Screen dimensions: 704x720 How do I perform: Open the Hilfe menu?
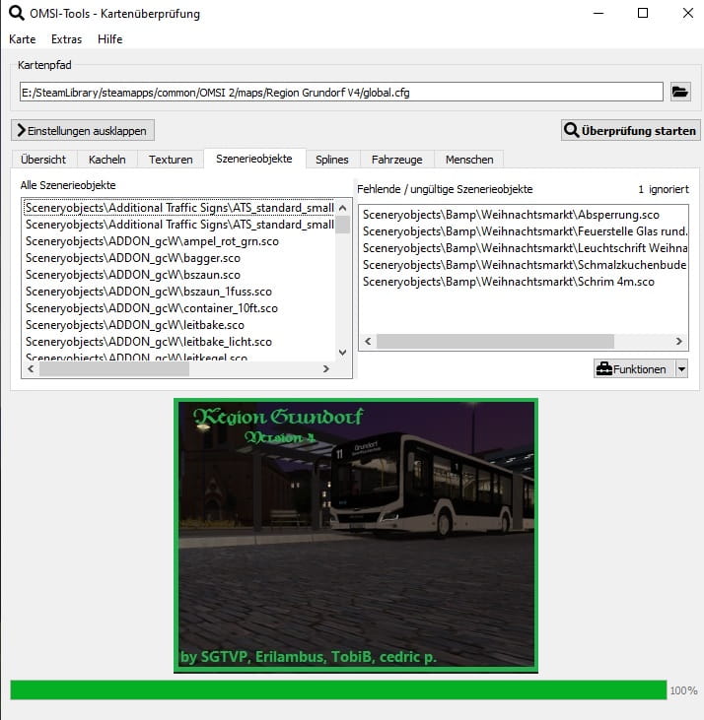110,39
